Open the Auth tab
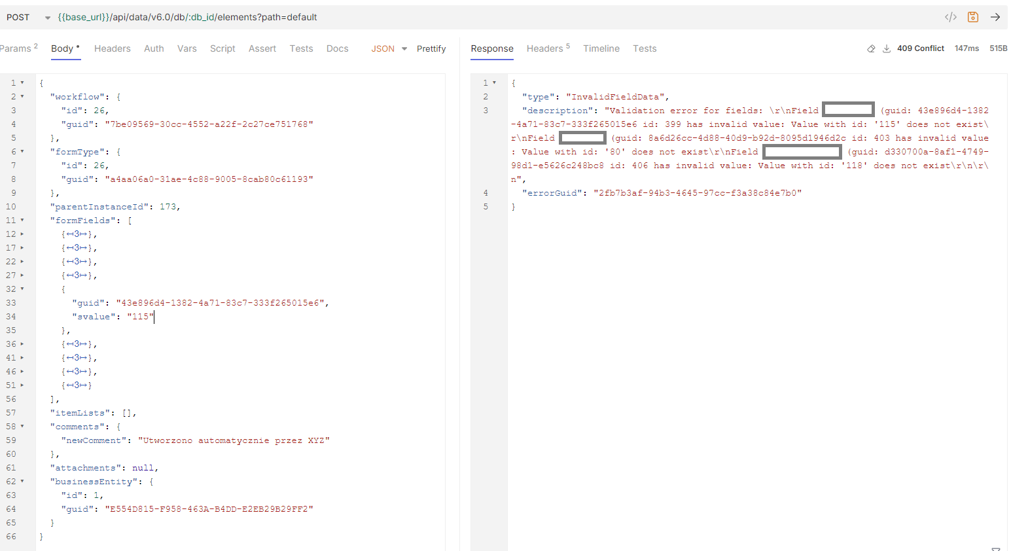The height and width of the screenshot is (551, 1011). click(x=154, y=48)
